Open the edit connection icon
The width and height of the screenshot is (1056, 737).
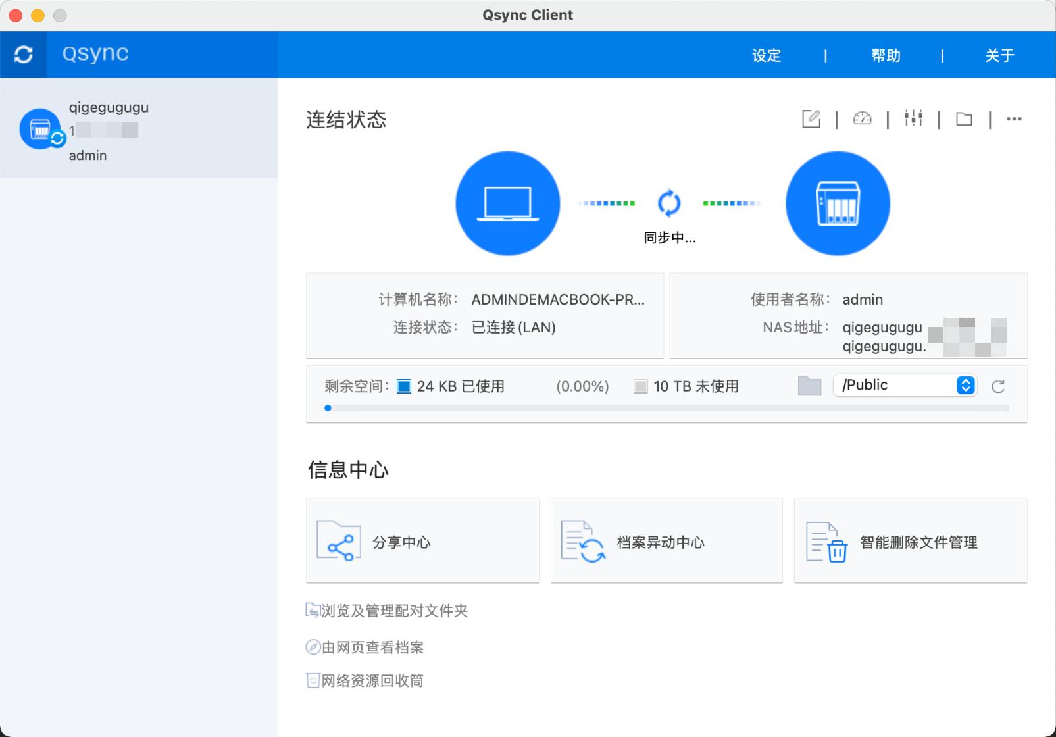point(811,119)
